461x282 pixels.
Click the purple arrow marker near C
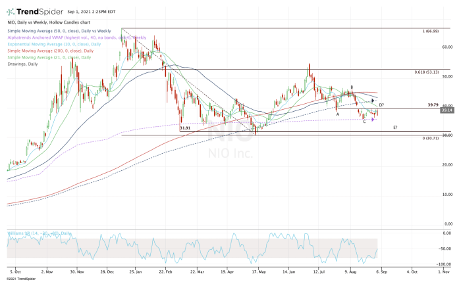(373, 119)
